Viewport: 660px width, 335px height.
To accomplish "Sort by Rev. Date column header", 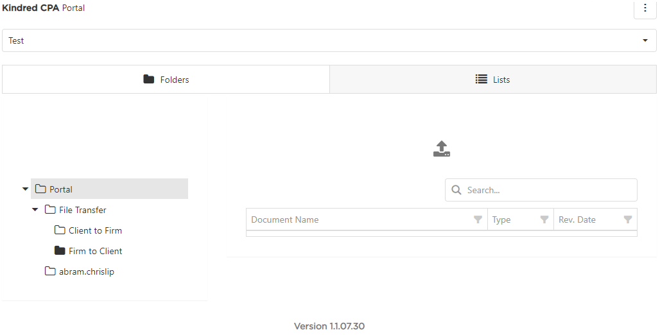I will coord(577,219).
